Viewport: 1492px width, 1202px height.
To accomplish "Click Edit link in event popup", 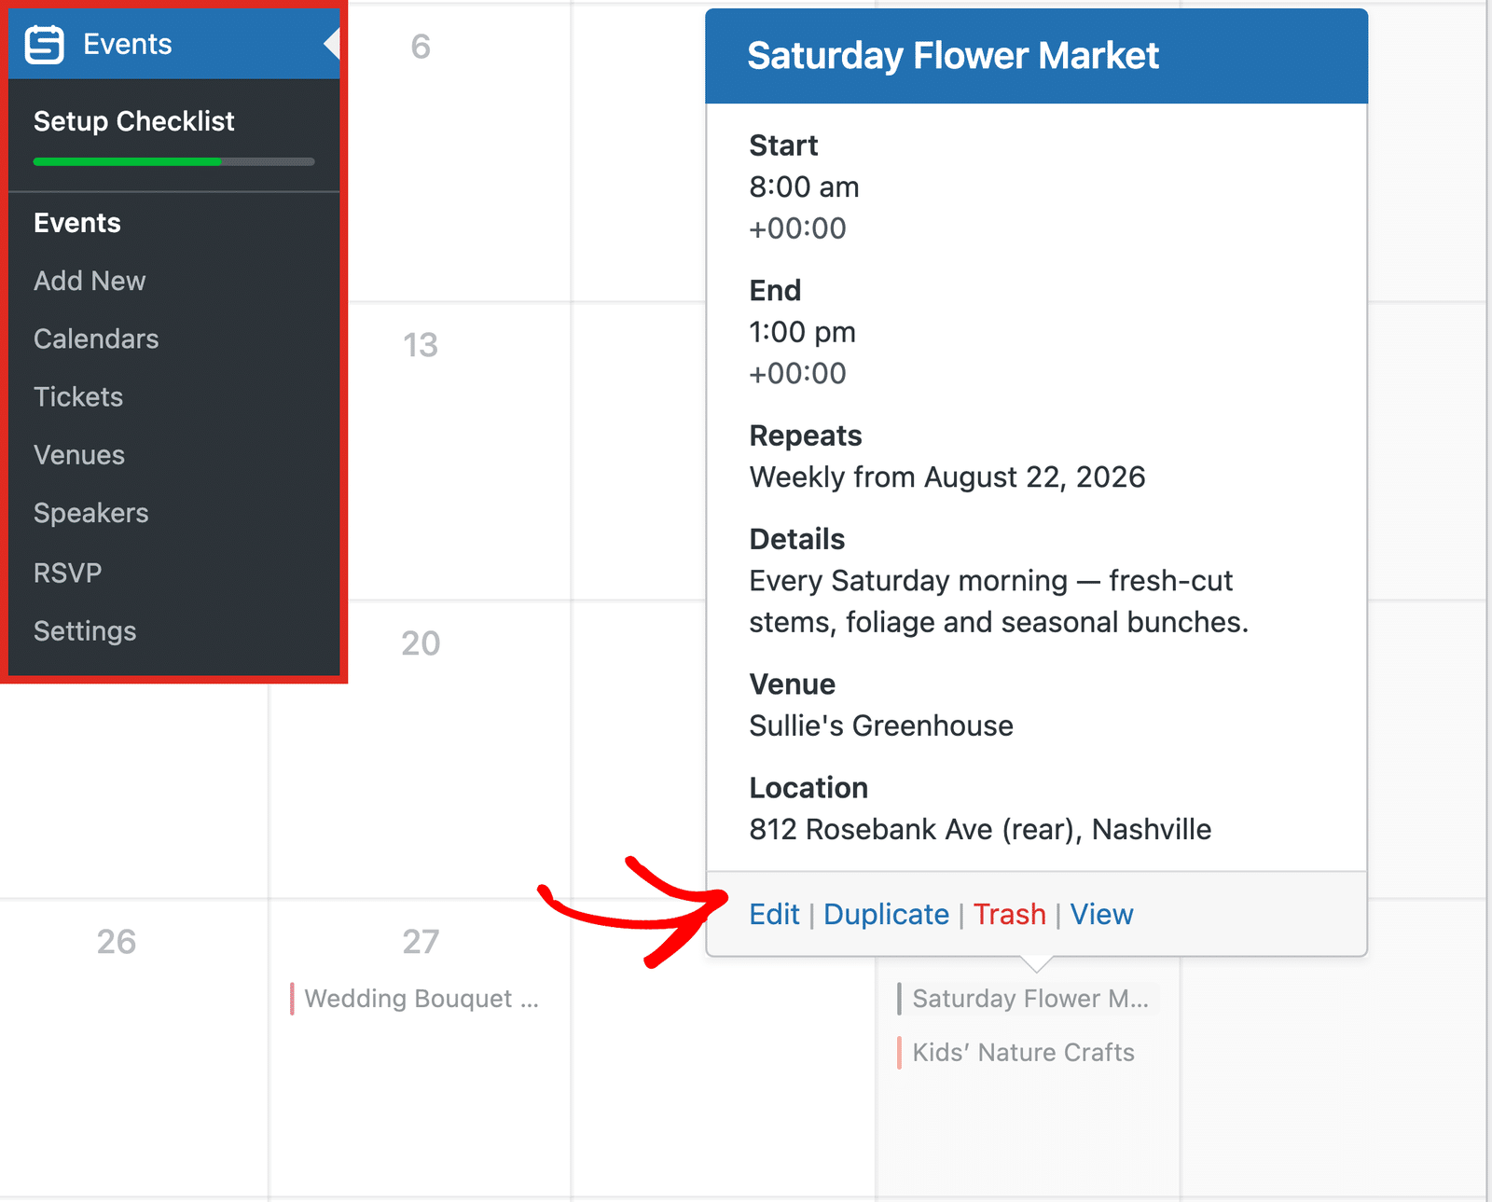I will [x=774, y=914].
